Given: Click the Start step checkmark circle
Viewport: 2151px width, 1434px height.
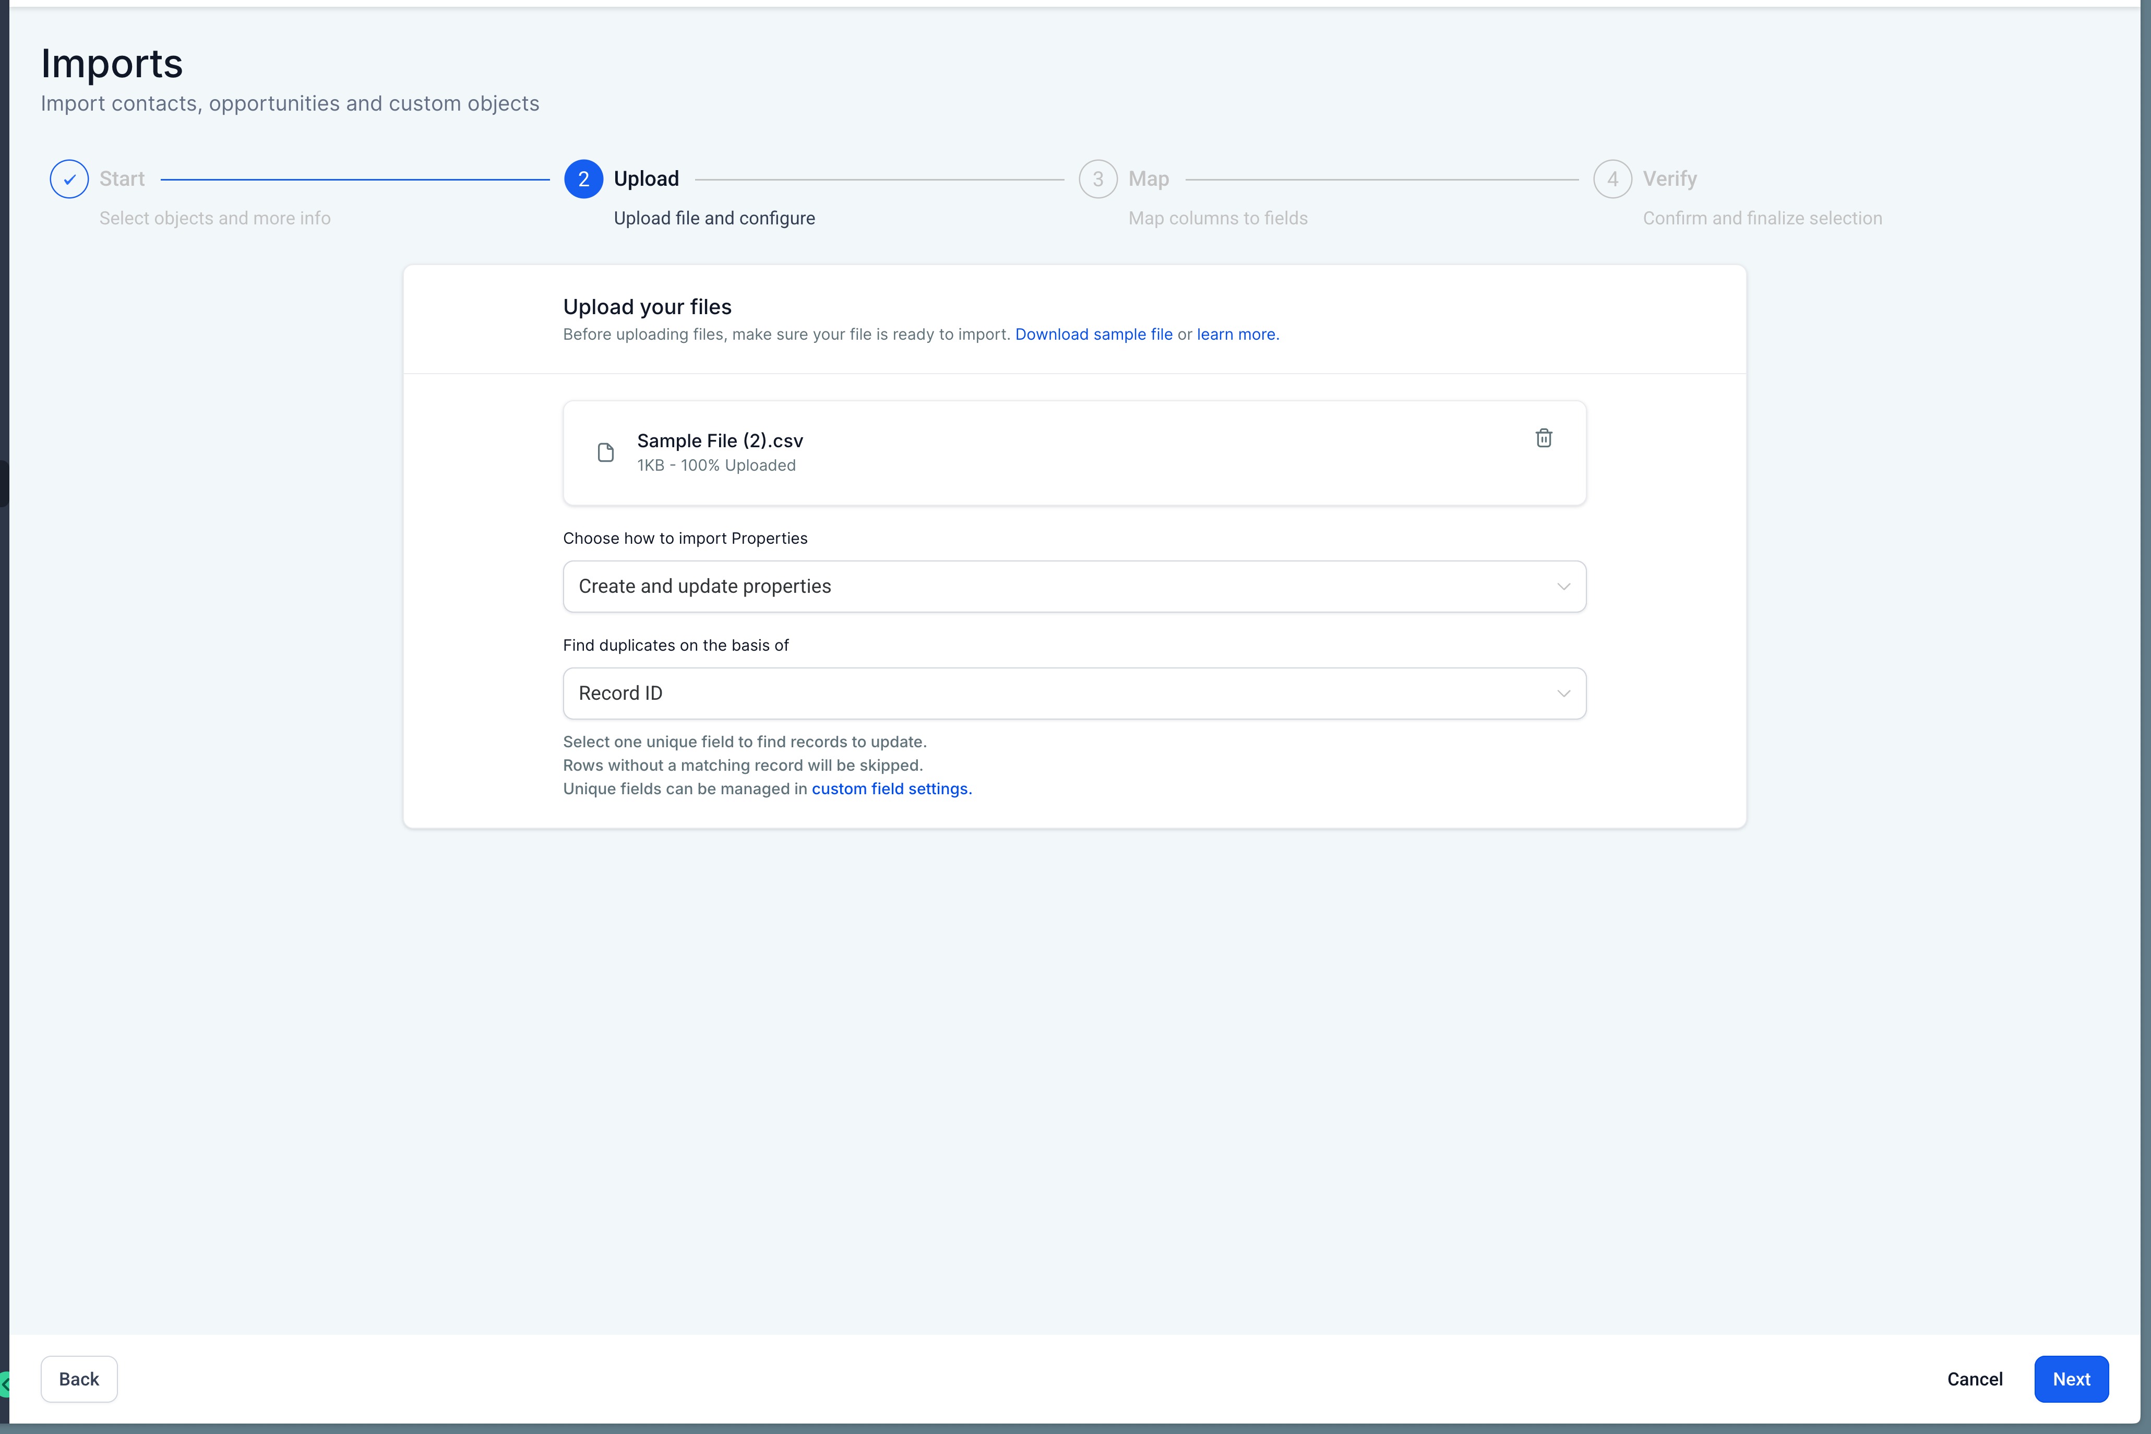Looking at the screenshot, I should [69, 180].
